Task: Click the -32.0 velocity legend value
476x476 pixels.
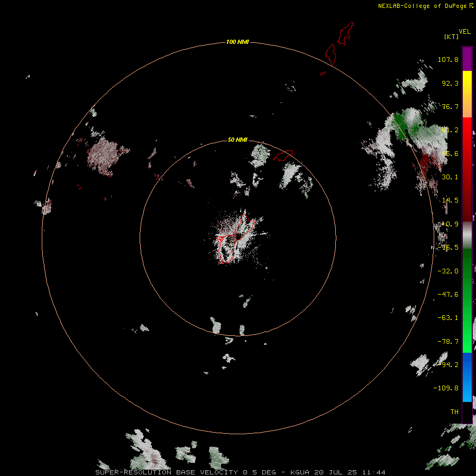Action: tap(448, 271)
